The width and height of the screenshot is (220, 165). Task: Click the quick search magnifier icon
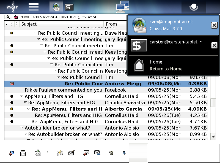click(x=8, y=17)
